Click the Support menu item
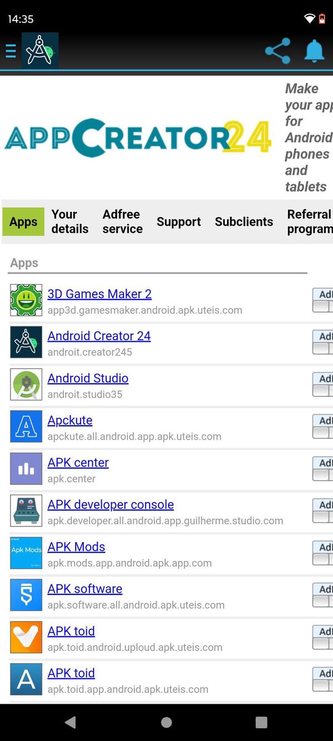This screenshot has height=741, width=333. coord(178,221)
